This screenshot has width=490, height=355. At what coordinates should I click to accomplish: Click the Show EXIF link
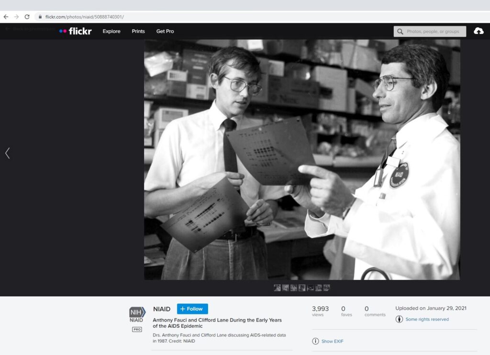coord(332,341)
